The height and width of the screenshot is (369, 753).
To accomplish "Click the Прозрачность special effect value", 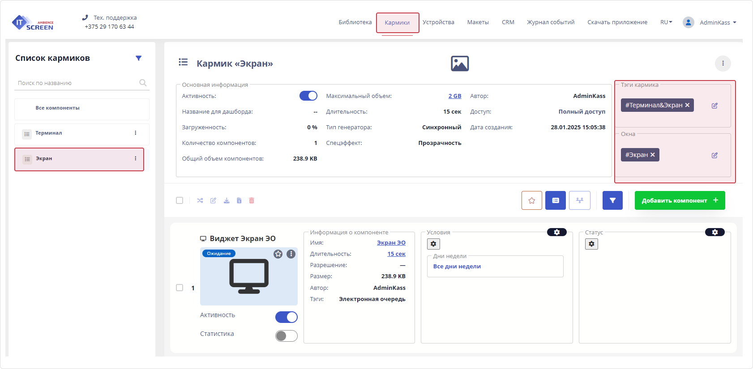I will [440, 143].
